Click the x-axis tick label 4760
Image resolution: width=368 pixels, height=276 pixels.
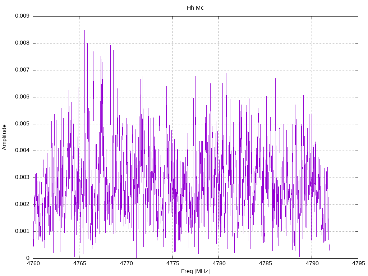click(x=33, y=263)
